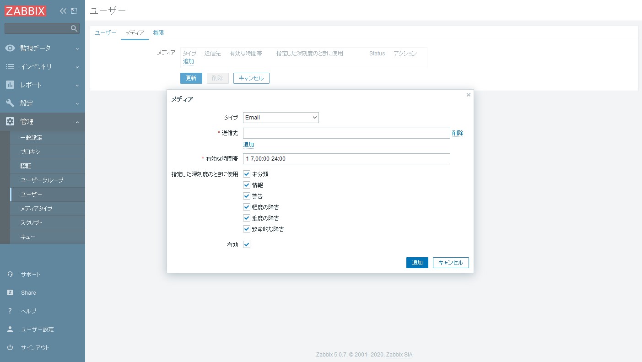Click the 追加 link under 送信先 field
Image resolution: width=642 pixels, height=362 pixels.
click(248, 145)
